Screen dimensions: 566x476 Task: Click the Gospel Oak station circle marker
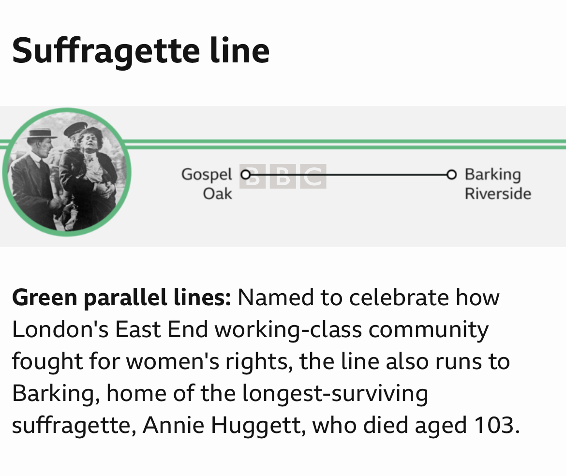pyautogui.click(x=246, y=174)
